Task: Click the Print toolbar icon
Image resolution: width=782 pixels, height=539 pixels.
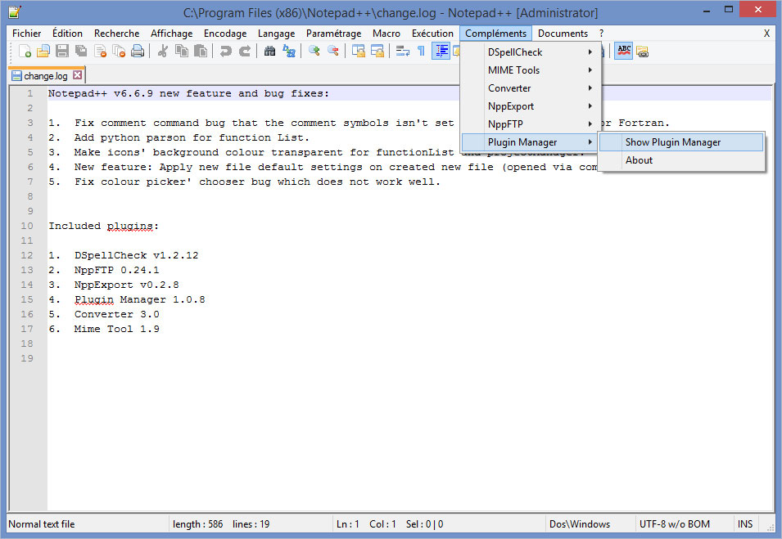Action: click(138, 52)
